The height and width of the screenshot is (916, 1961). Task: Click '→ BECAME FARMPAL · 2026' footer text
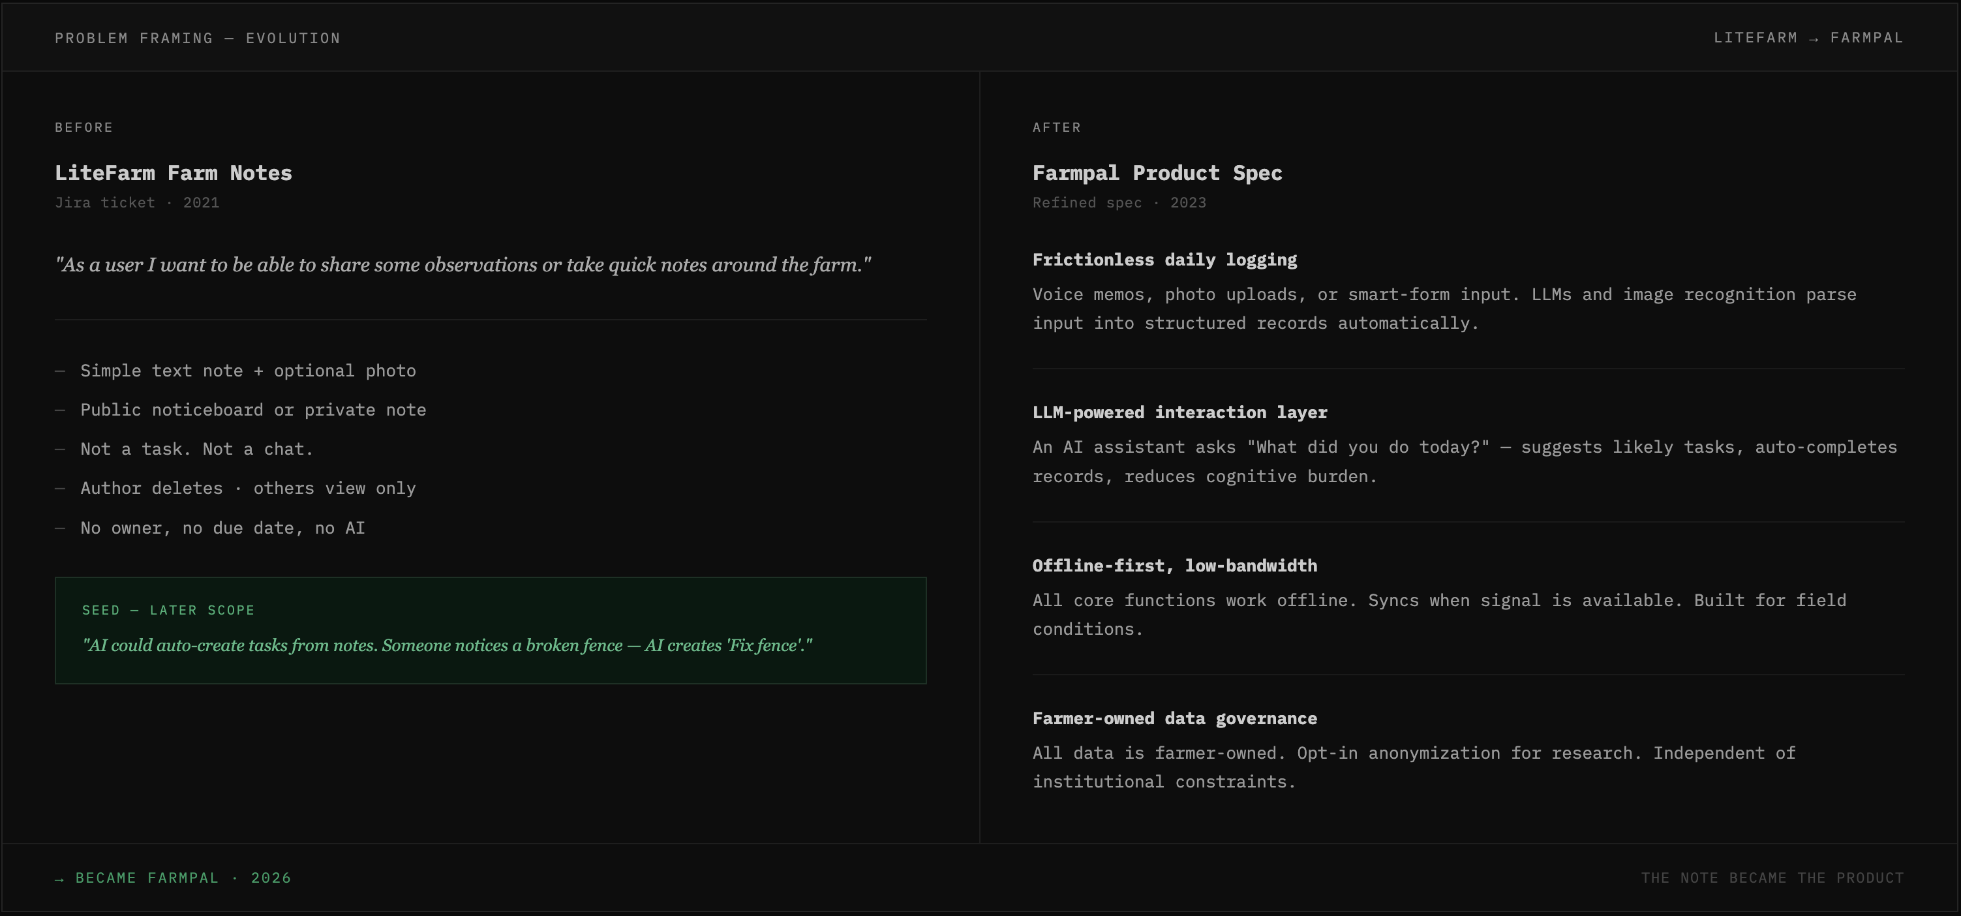173,878
